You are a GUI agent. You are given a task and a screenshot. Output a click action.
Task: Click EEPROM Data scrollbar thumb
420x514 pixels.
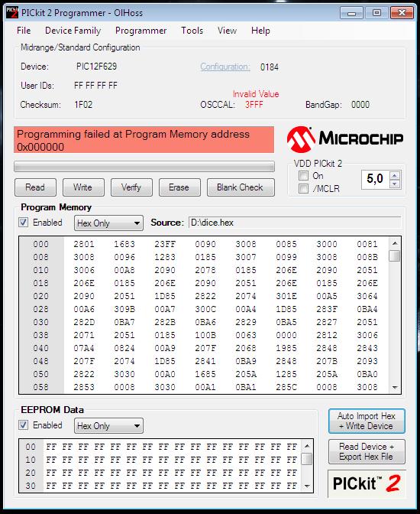click(x=307, y=459)
